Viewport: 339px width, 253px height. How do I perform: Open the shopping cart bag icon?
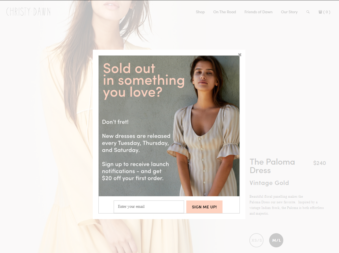tap(320, 12)
